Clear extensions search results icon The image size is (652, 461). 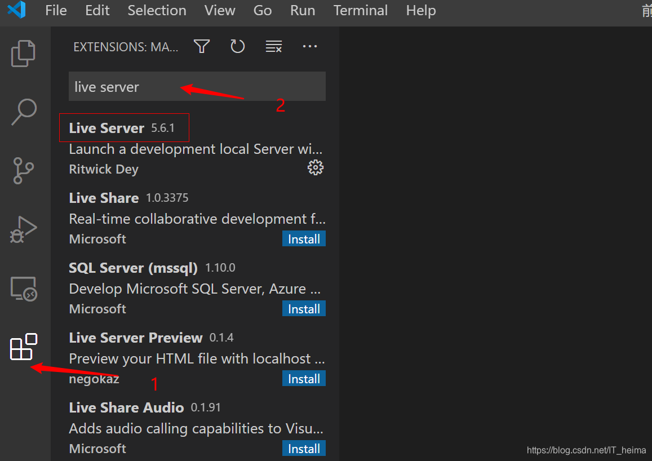tap(274, 46)
